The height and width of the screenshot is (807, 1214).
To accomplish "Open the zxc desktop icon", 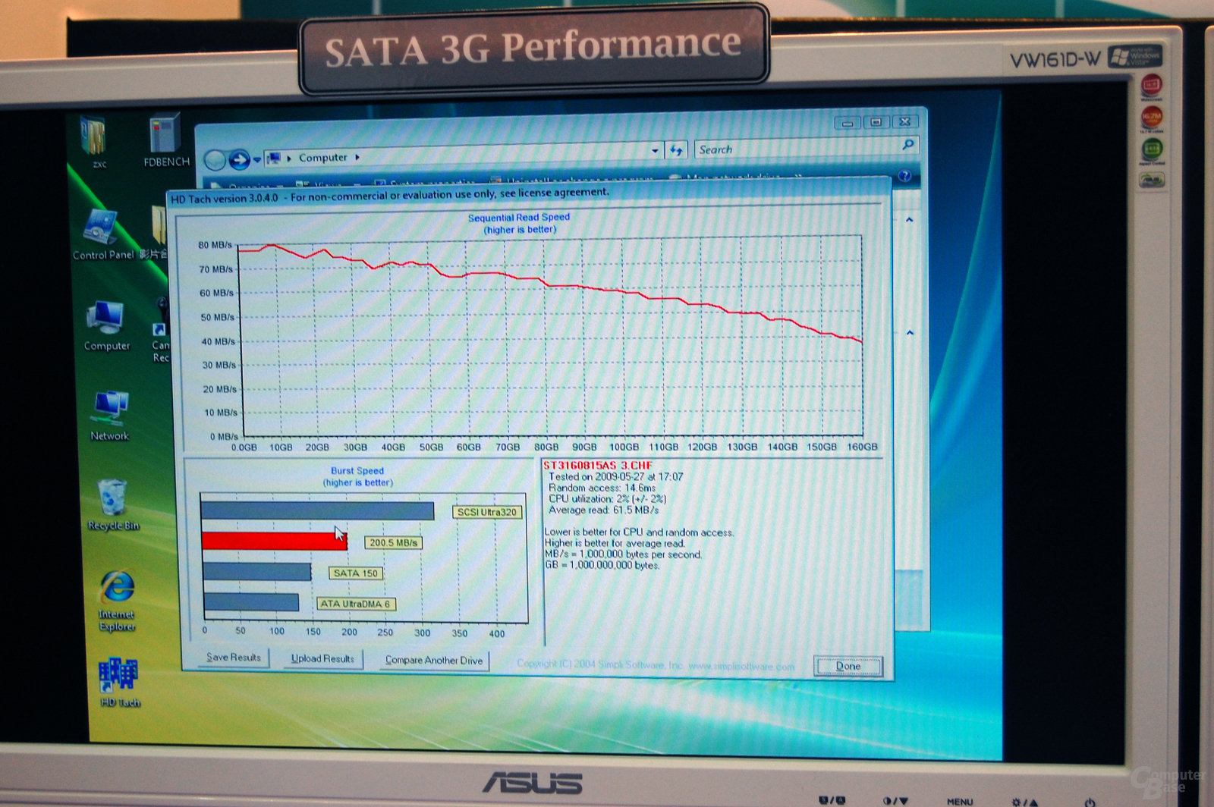I will point(95,141).
